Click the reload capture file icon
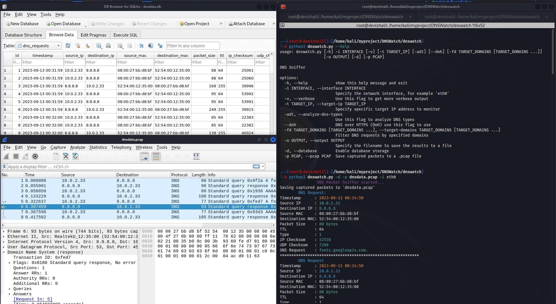 pos(75,156)
